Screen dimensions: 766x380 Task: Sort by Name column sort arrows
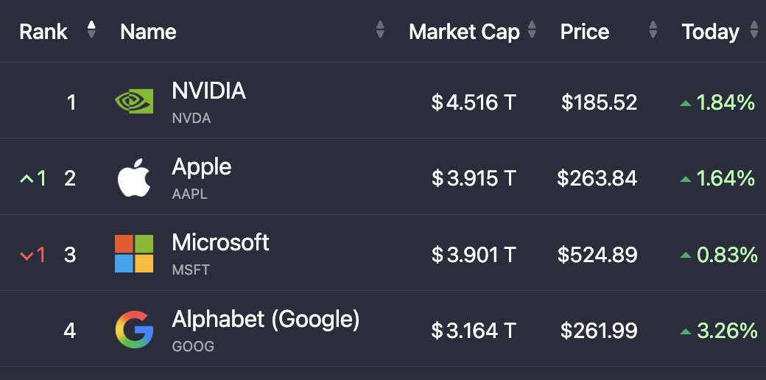point(380,30)
